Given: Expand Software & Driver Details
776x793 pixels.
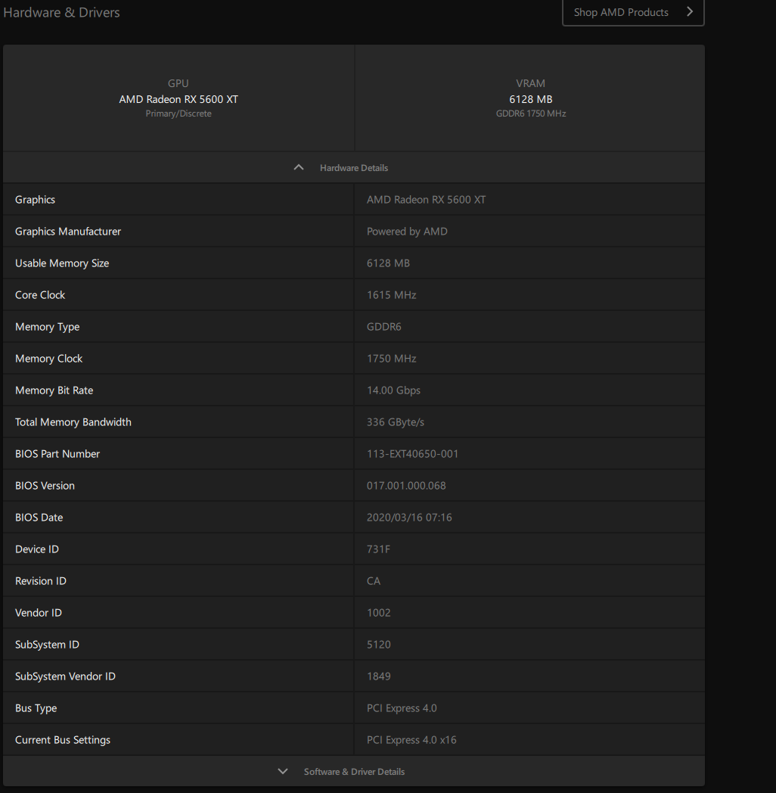Looking at the screenshot, I should coord(354,771).
